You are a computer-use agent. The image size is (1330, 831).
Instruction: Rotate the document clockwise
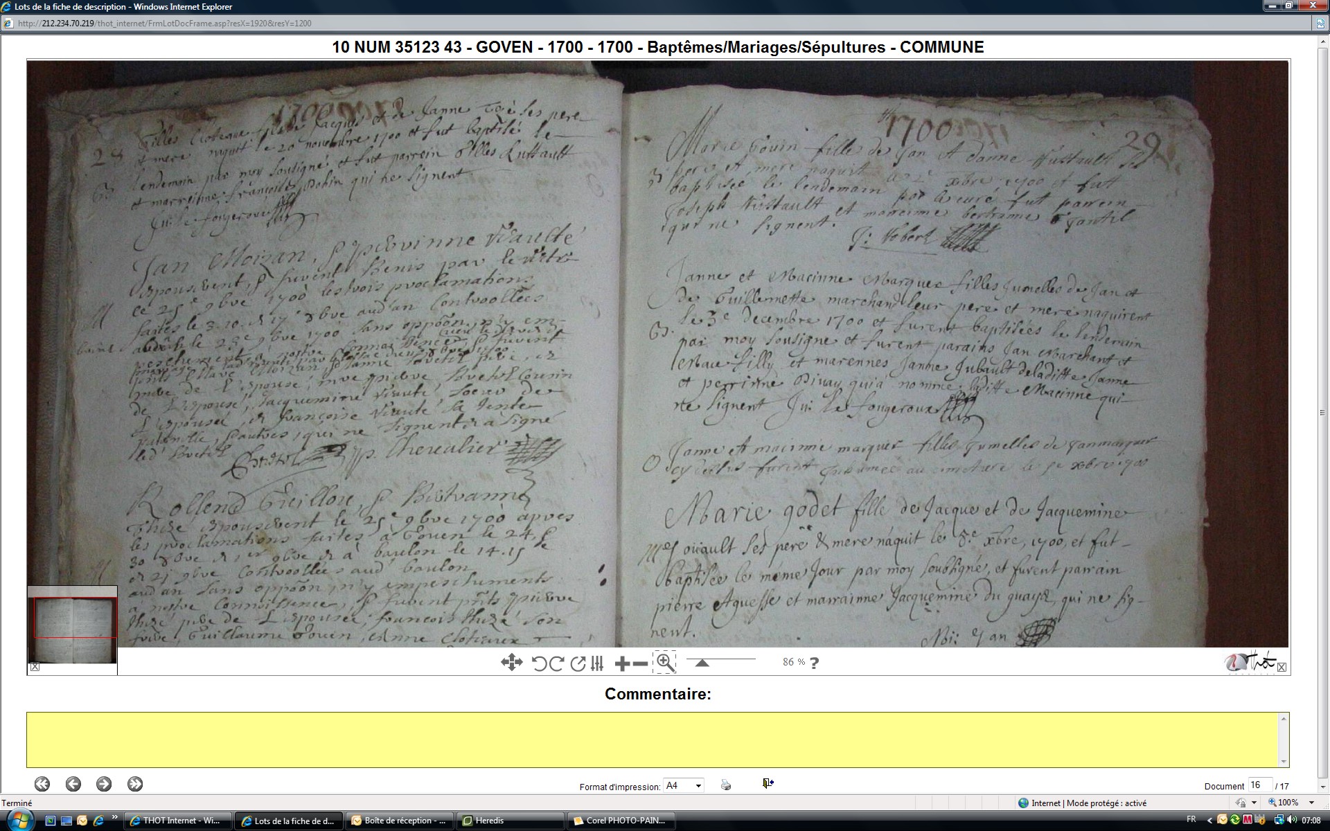tap(556, 663)
